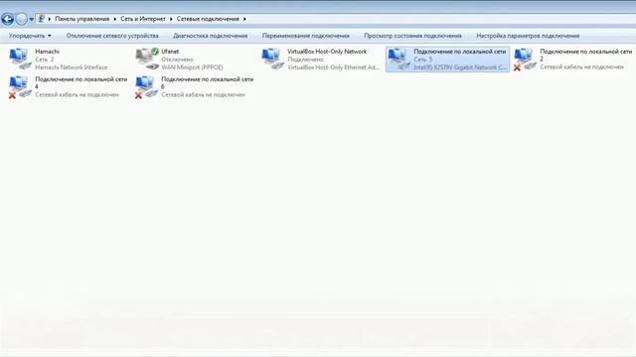Screen dimensions: 636x357
Task: Select the Intel Gigabit local connection icon
Action: (x=398, y=59)
